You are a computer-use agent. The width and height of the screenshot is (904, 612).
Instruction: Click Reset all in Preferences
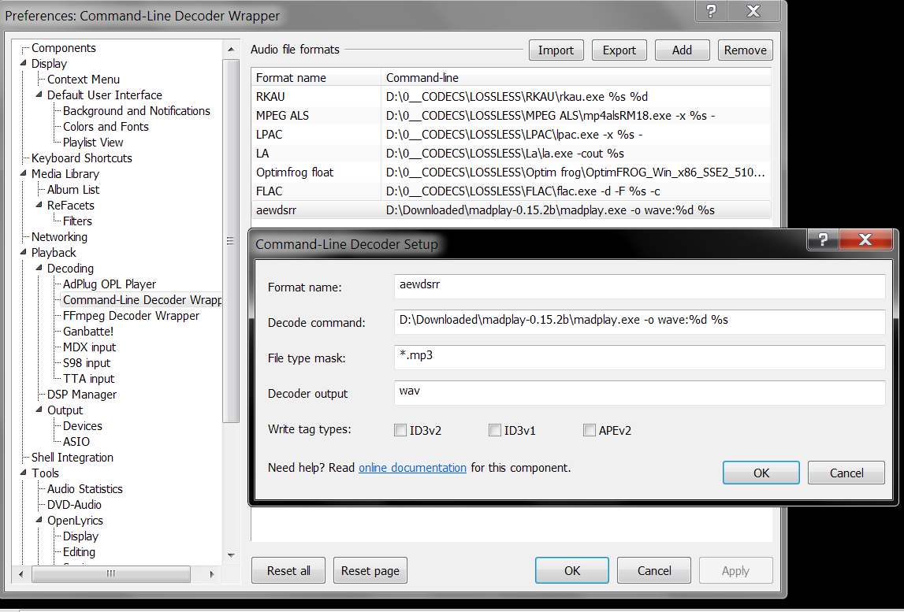(288, 570)
